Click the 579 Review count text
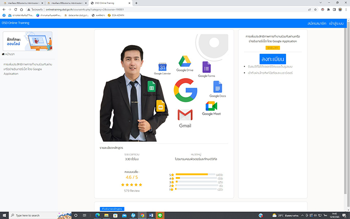 click(132, 191)
